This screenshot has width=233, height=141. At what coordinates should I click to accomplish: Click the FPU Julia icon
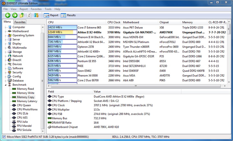pos(14,122)
